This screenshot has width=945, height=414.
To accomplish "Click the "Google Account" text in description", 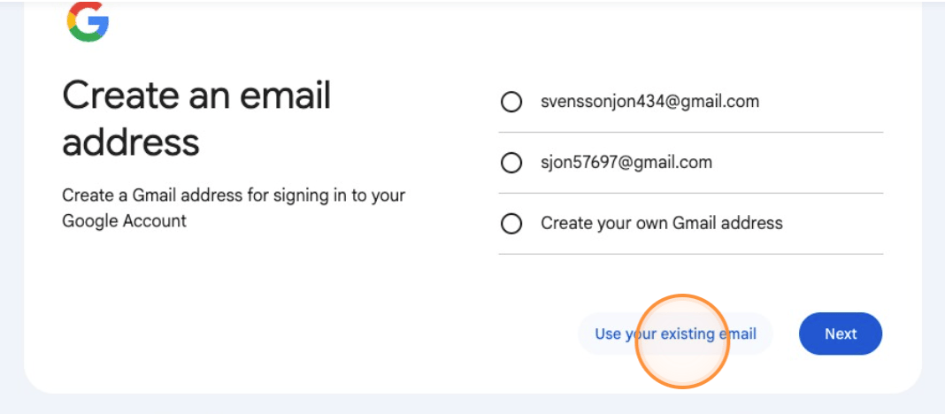I will [124, 221].
